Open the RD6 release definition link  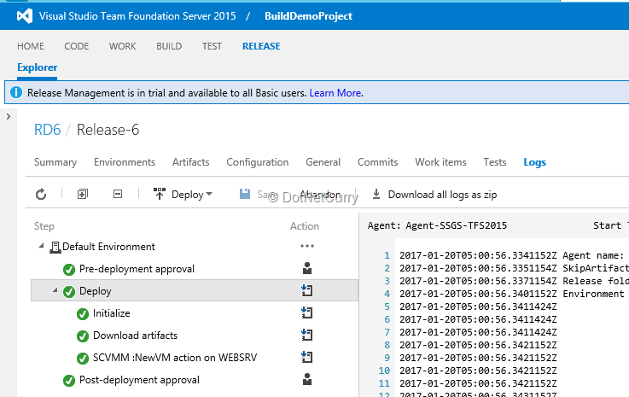point(47,130)
